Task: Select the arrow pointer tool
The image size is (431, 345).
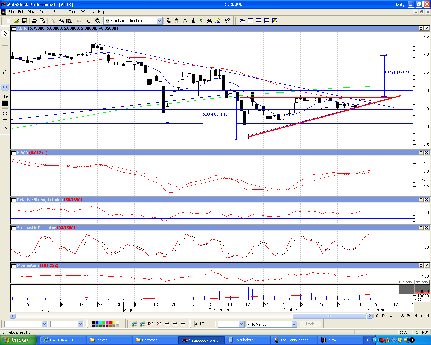Action: [x=5, y=34]
